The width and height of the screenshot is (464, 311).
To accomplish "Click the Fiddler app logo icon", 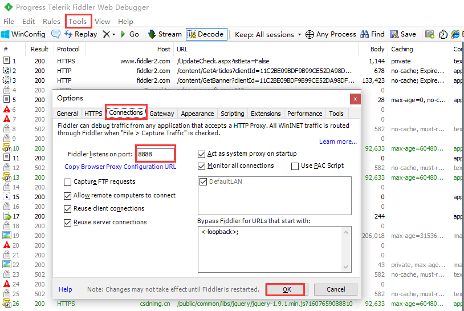I will pyautogui.click(x=9, y=7).
